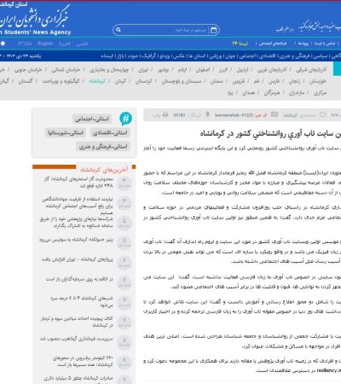This screenshot has width=341, height=384.
Task: Click the استانی-شهرستانها tag
Action: 66,132
